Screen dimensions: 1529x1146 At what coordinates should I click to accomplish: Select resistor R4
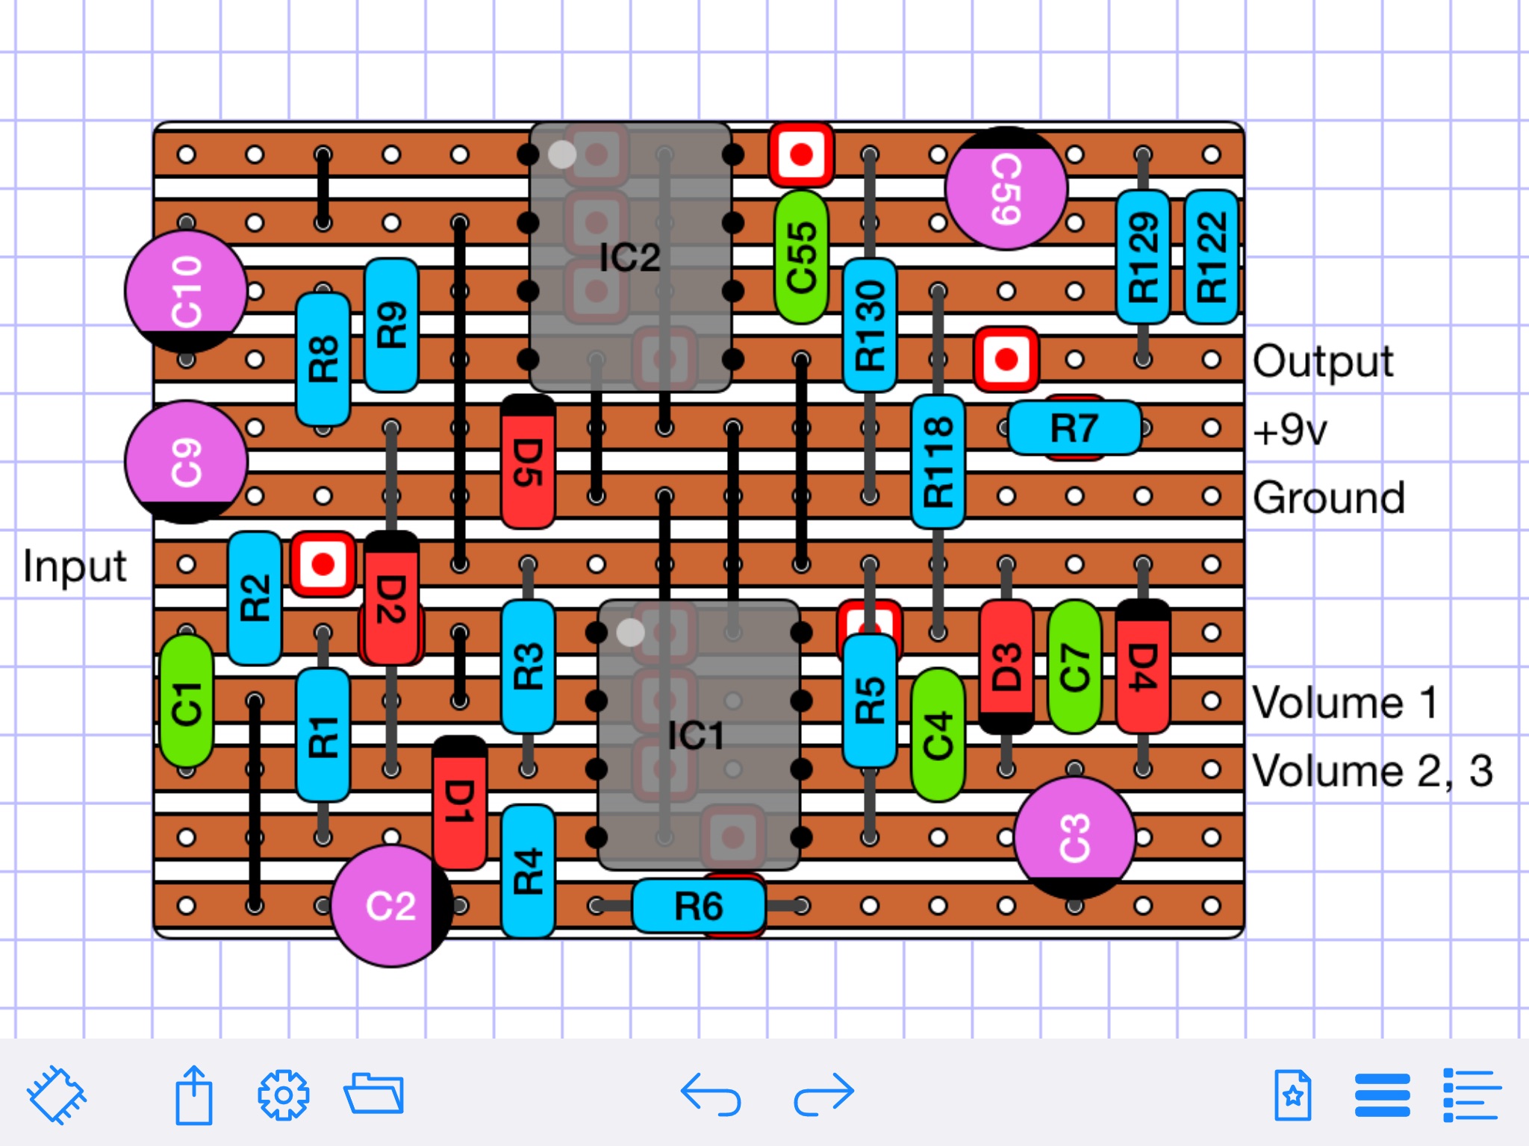pyautogui.click(x=528, y=871)
